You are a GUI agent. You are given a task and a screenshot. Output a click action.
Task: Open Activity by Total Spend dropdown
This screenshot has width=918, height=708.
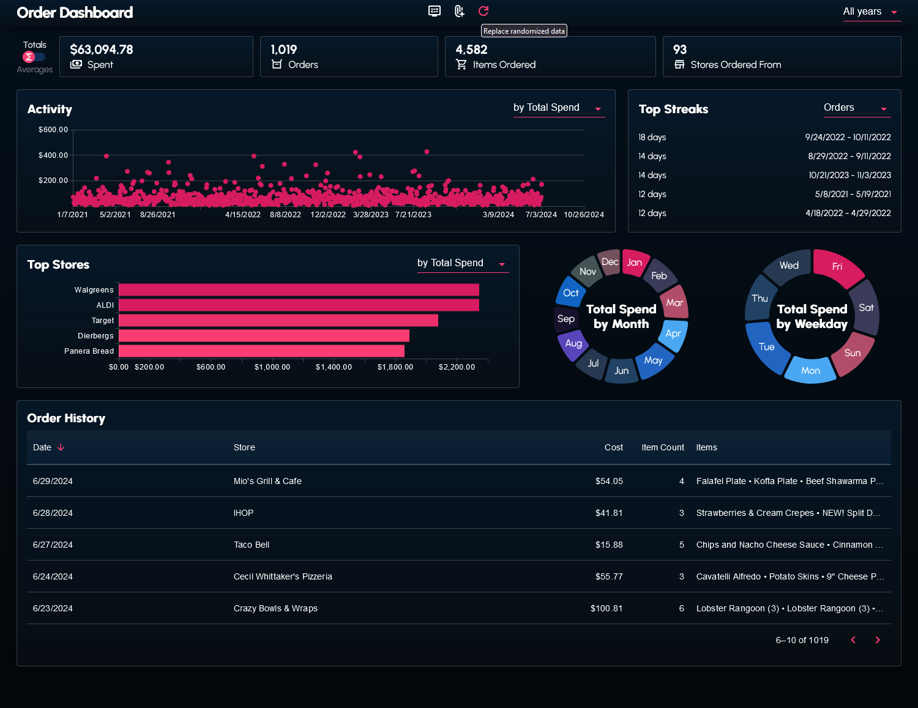click(x=558, y=108)
